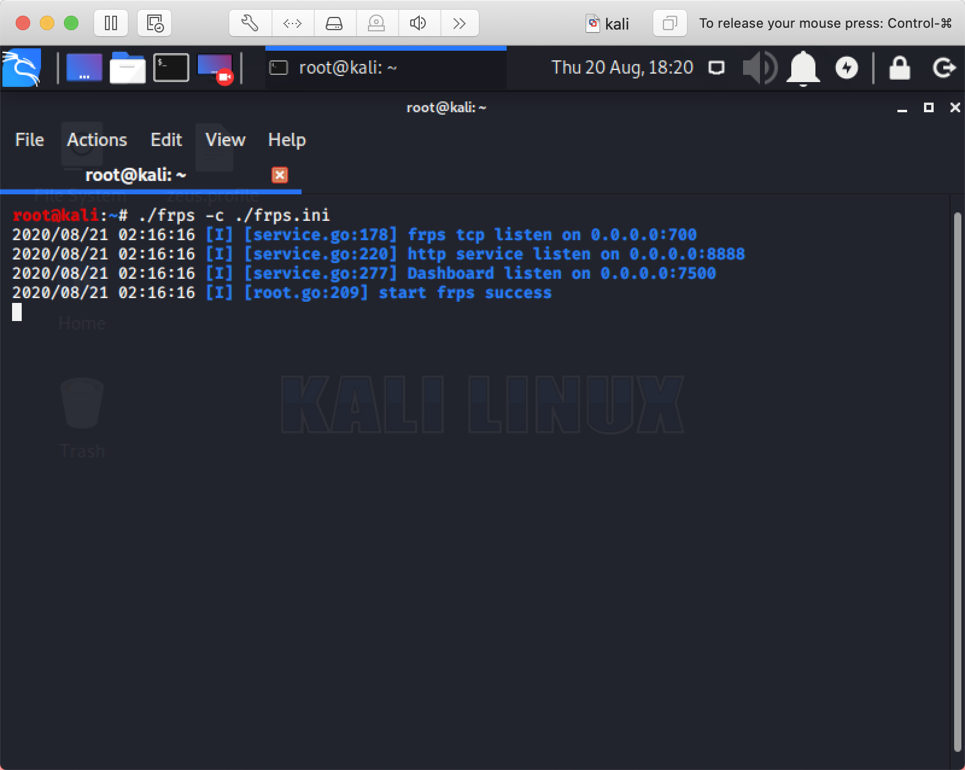Open the Help menu
965x770 pixels.
(287, 140)
